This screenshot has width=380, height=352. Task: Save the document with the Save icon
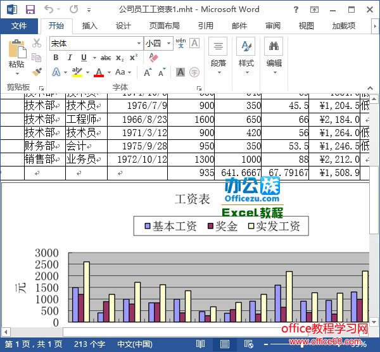[x=30, y=9]
